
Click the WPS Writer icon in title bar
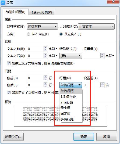(x=3, y=3)
